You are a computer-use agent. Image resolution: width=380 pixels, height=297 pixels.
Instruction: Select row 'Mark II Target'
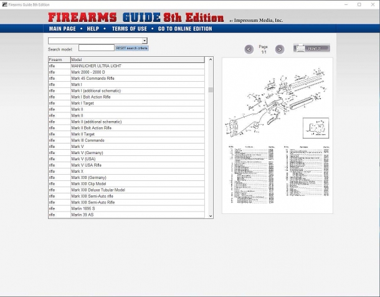[126, 134]
